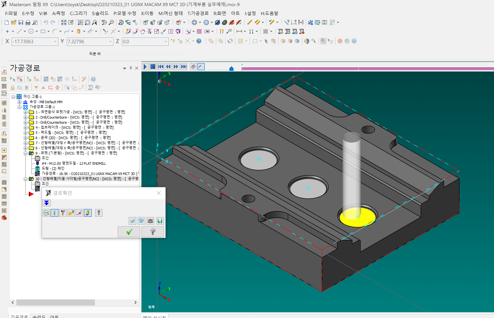Redo using the forward arrow icon
The height and width of the screenshot is (318, 494).
tap(53, 22)
